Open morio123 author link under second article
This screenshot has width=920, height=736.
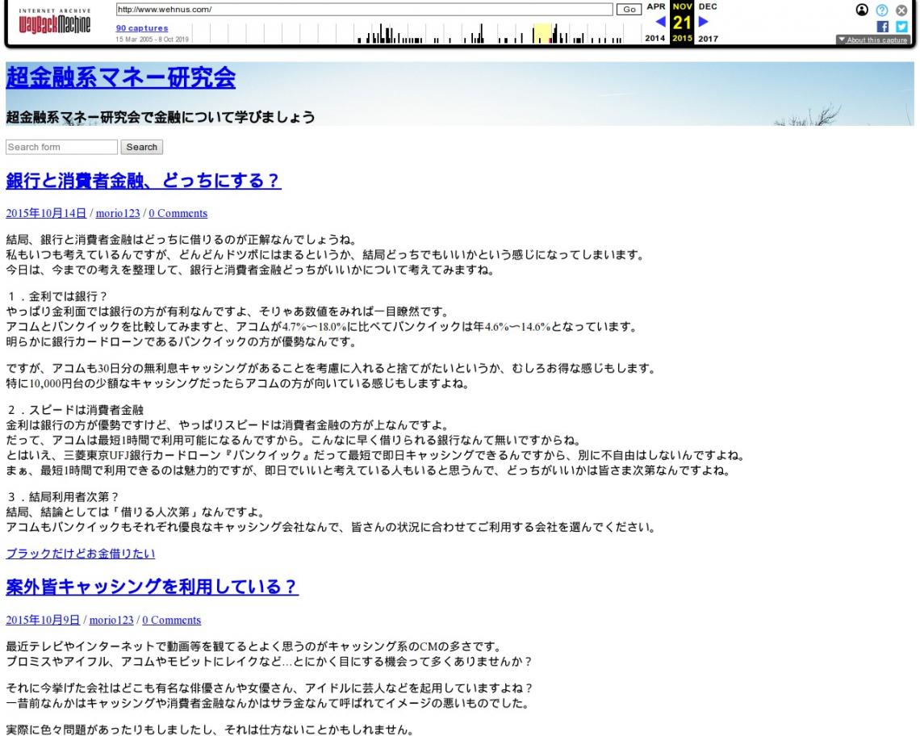(x=111, y=620)
